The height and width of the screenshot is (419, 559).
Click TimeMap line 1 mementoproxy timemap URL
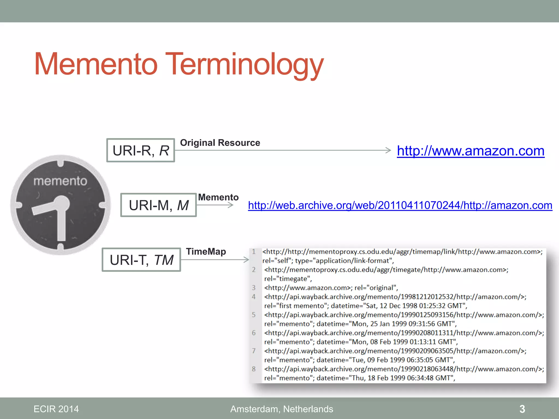(403, 252)
